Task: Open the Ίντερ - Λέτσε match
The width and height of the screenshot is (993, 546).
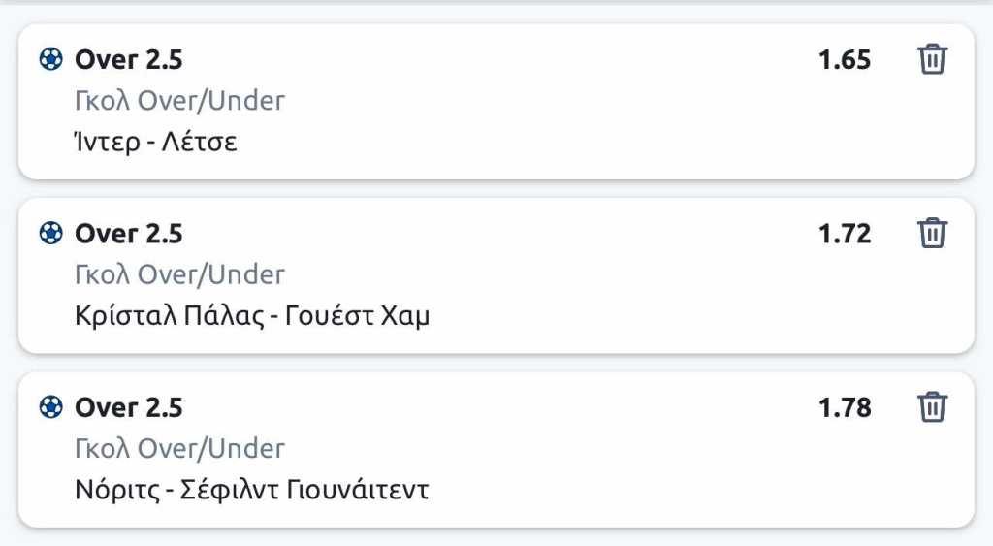Action: click(156, 142)
